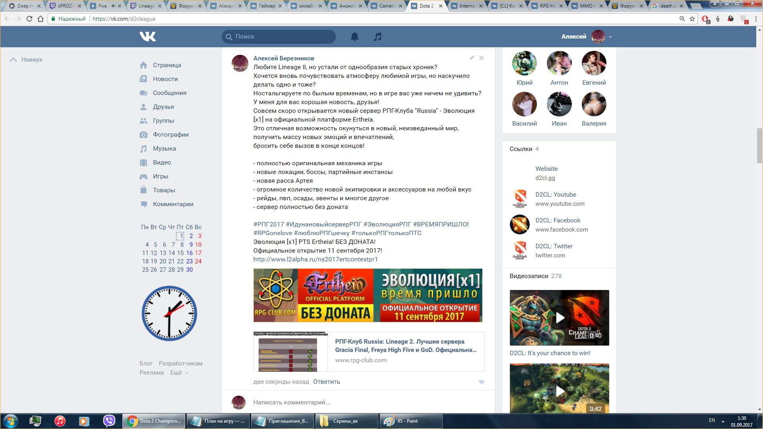Play the 3:42 video thumbnail
The image size is (763, 429).
559,388
